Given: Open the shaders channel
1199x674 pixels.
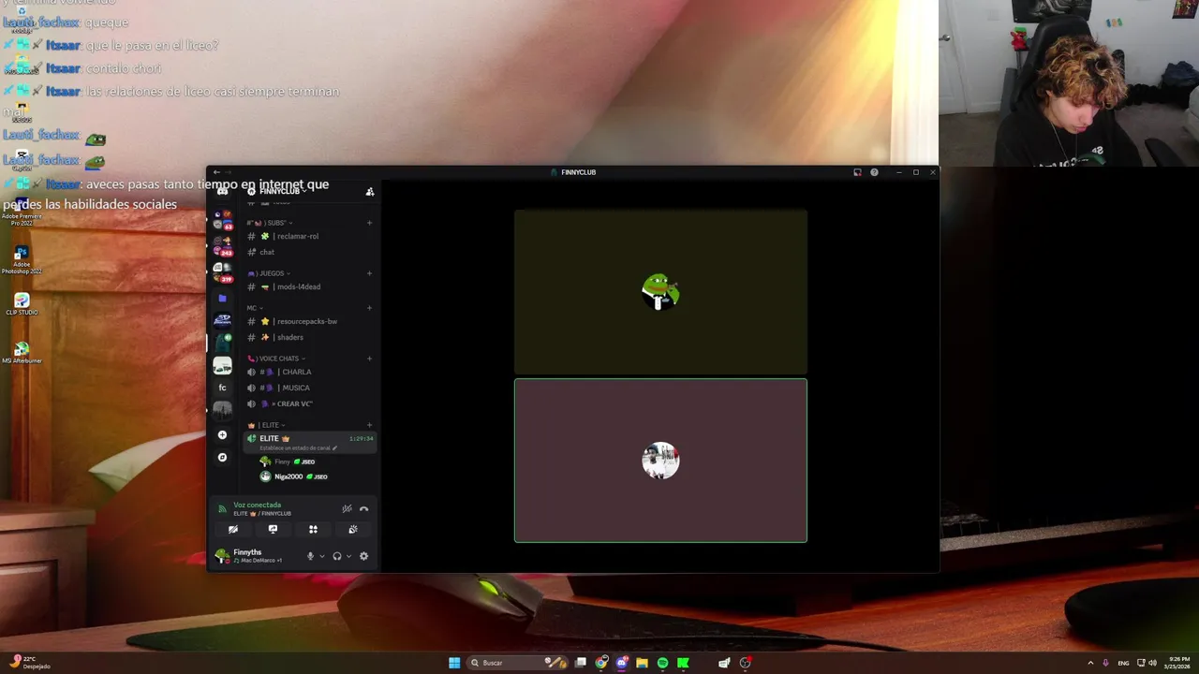Looking at the screenshot, I should 309,337.
